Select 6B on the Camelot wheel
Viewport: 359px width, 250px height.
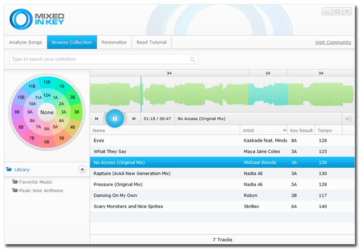46,142
